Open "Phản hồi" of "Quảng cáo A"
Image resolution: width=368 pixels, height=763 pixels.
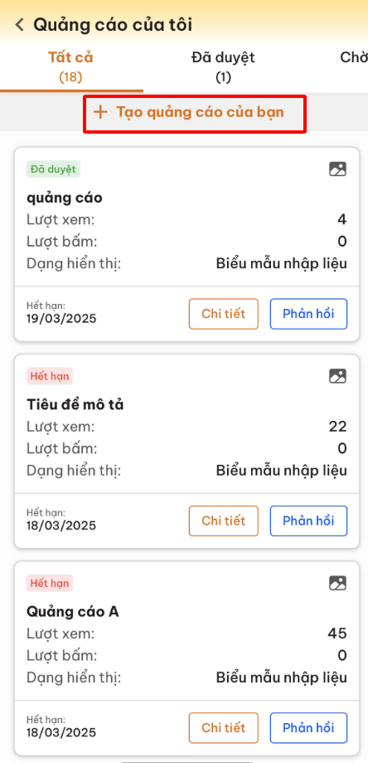point(309,728)
